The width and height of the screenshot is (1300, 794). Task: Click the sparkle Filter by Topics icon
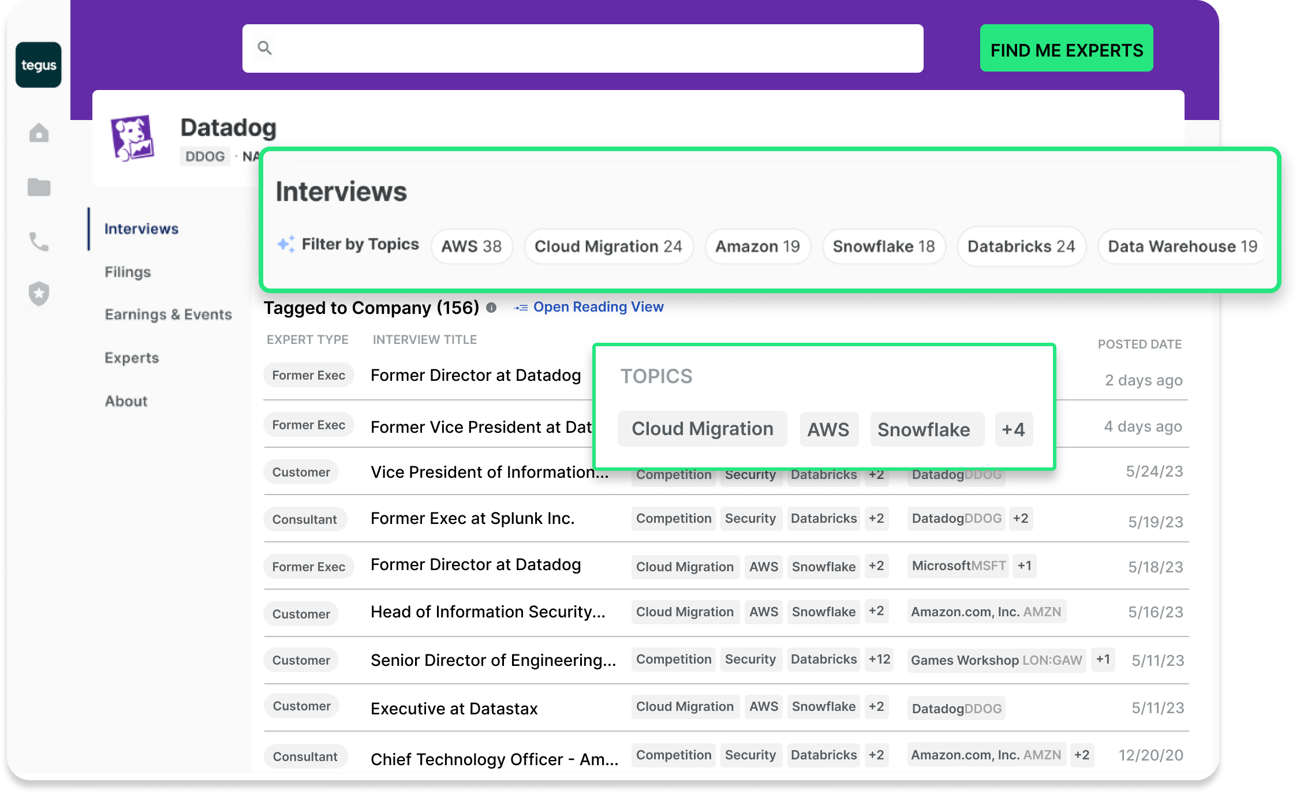point(286,244)
